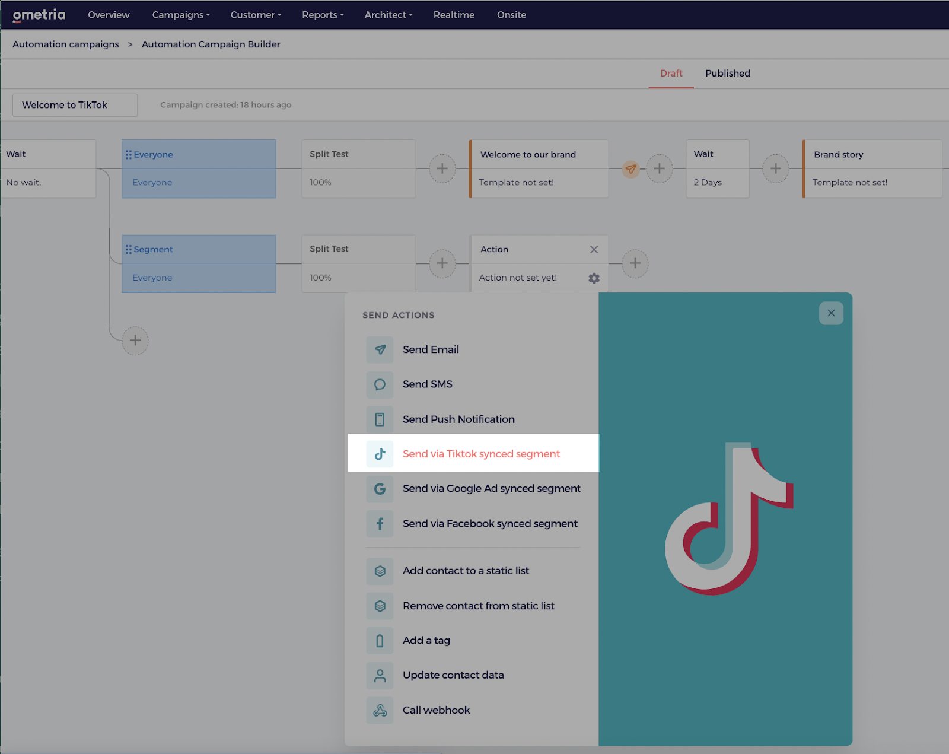The width and height of the screenshot is (949, 754).
Task: Expand the Architect dropdown menu
Action: 388,15
